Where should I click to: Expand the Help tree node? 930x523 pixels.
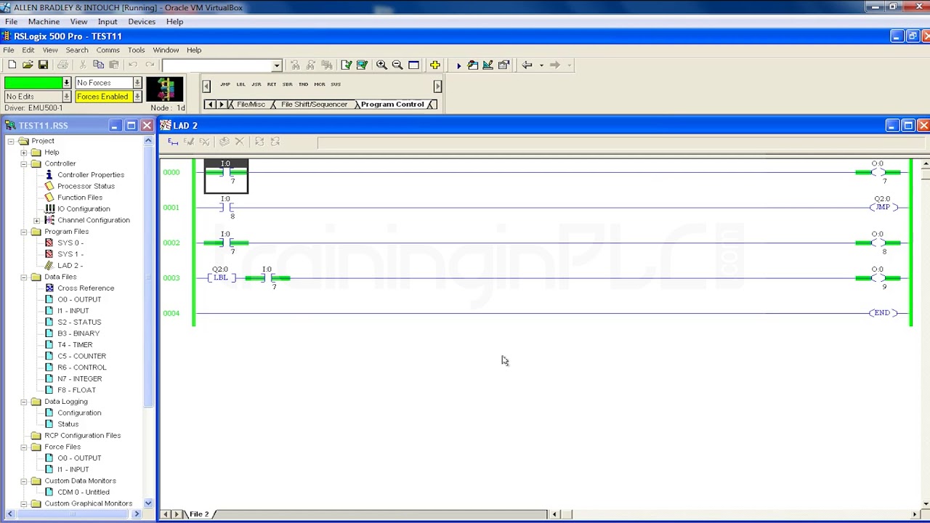tap(24, 153)
